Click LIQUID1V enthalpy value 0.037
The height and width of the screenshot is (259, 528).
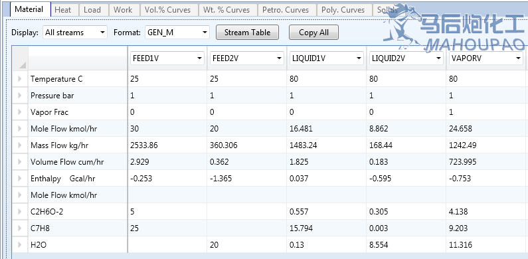click(x=299, y=178)
